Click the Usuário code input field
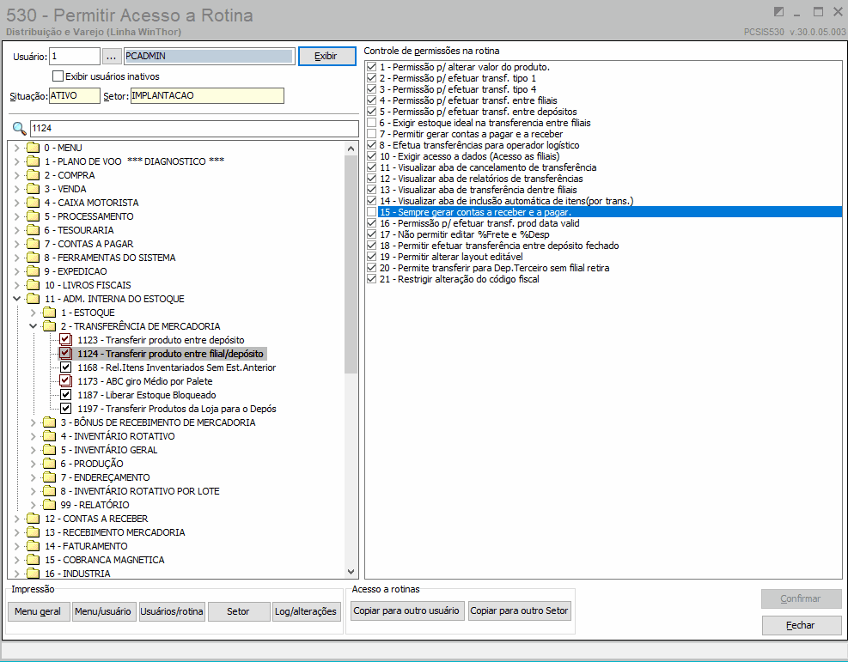848x662 pixels. point(75,56)
